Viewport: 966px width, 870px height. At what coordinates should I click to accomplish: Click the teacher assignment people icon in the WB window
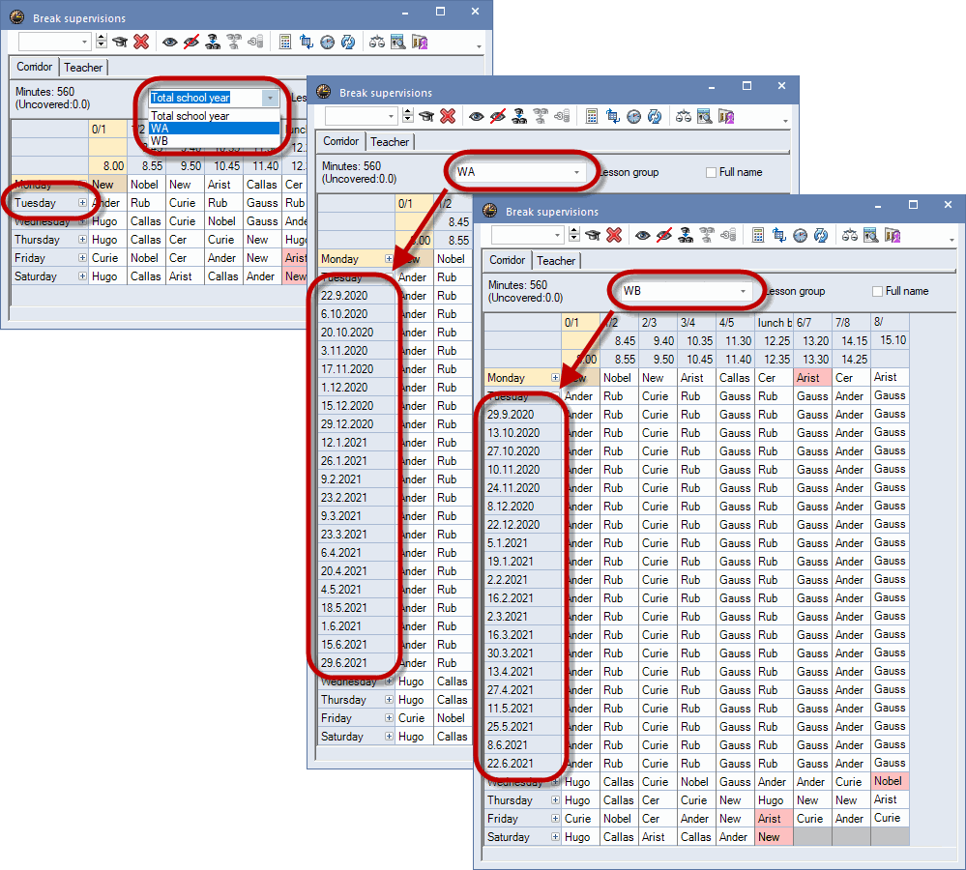pos(685,235)
